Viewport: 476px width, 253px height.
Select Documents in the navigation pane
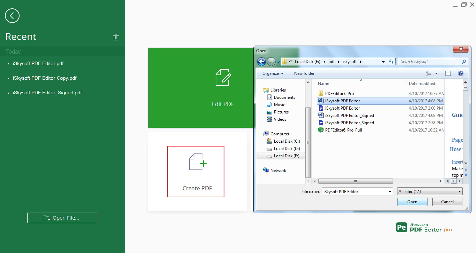[281, 97]
